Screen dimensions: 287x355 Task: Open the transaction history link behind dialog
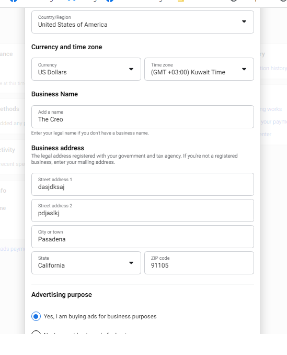point(273,68)
